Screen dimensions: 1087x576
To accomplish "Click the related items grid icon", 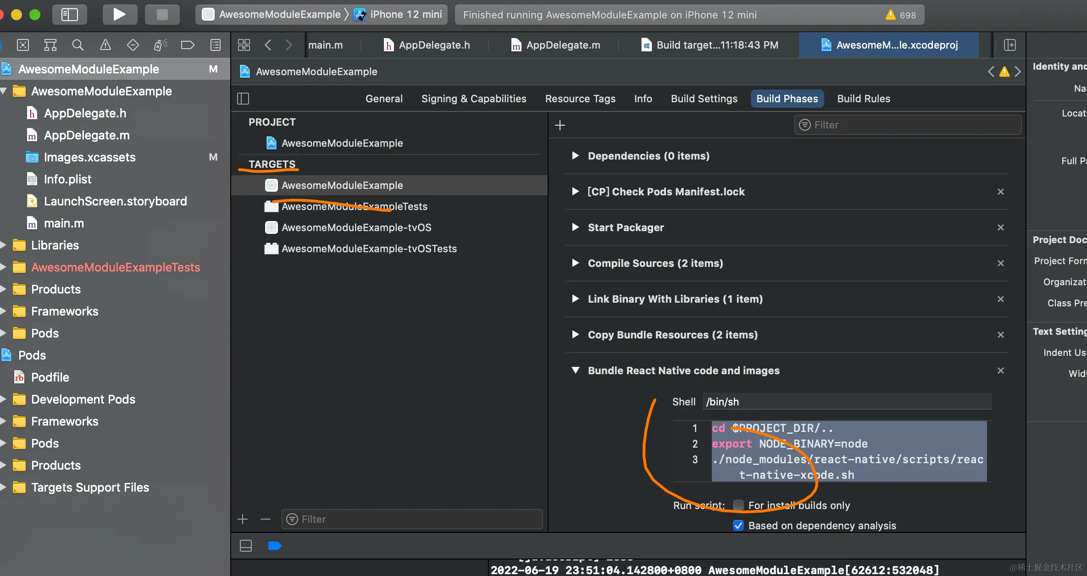I will (244, 45).
